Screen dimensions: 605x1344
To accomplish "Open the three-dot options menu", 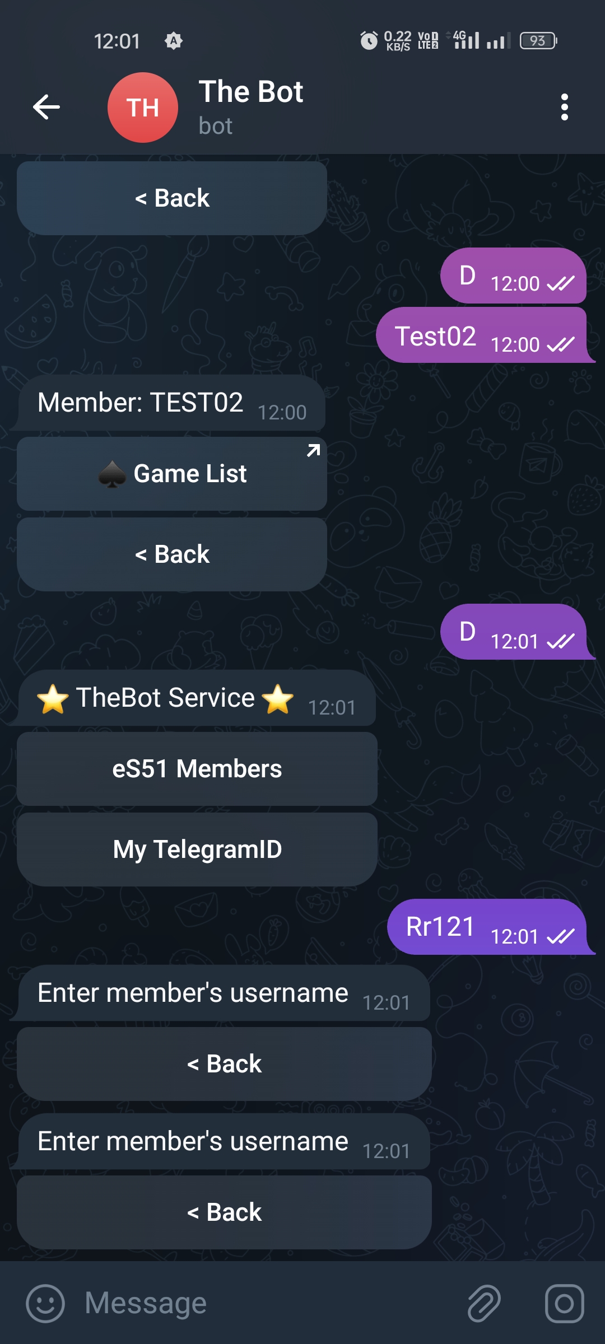I will [x=564, y=107].
